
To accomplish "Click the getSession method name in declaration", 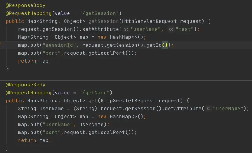I will coord(102,21).
